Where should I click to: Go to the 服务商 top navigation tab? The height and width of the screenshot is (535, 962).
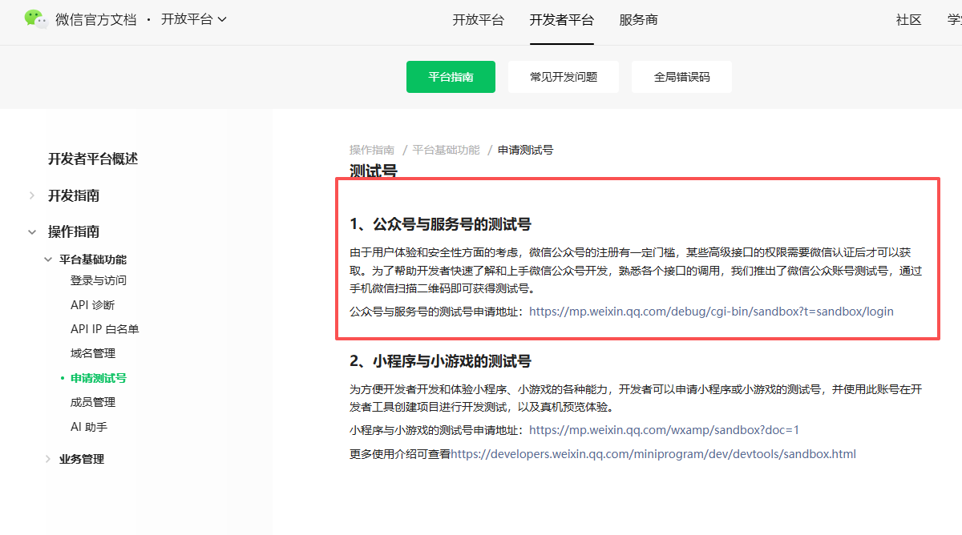[639, 20]
